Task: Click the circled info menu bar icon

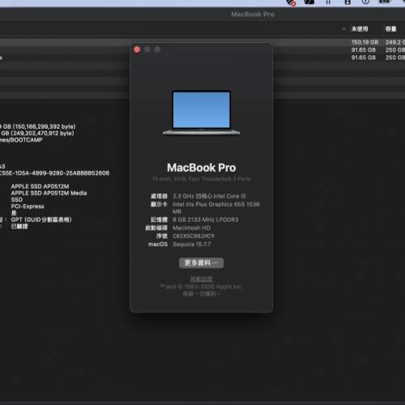Action: [365, 2]
